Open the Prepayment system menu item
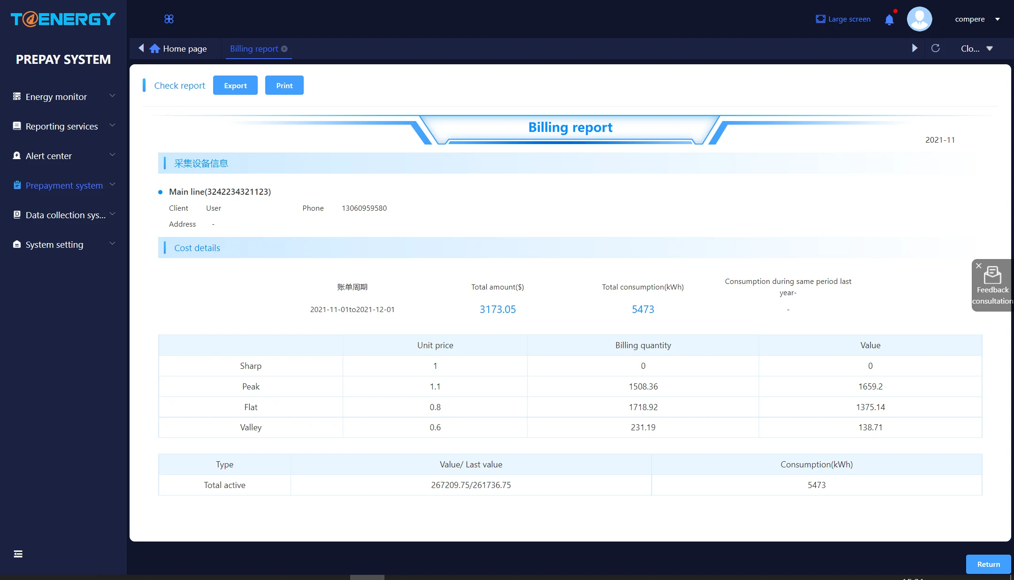 pyautogui.click(x=63, y=185)
